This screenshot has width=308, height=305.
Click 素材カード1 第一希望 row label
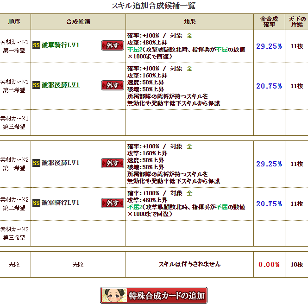click(14, 46)
